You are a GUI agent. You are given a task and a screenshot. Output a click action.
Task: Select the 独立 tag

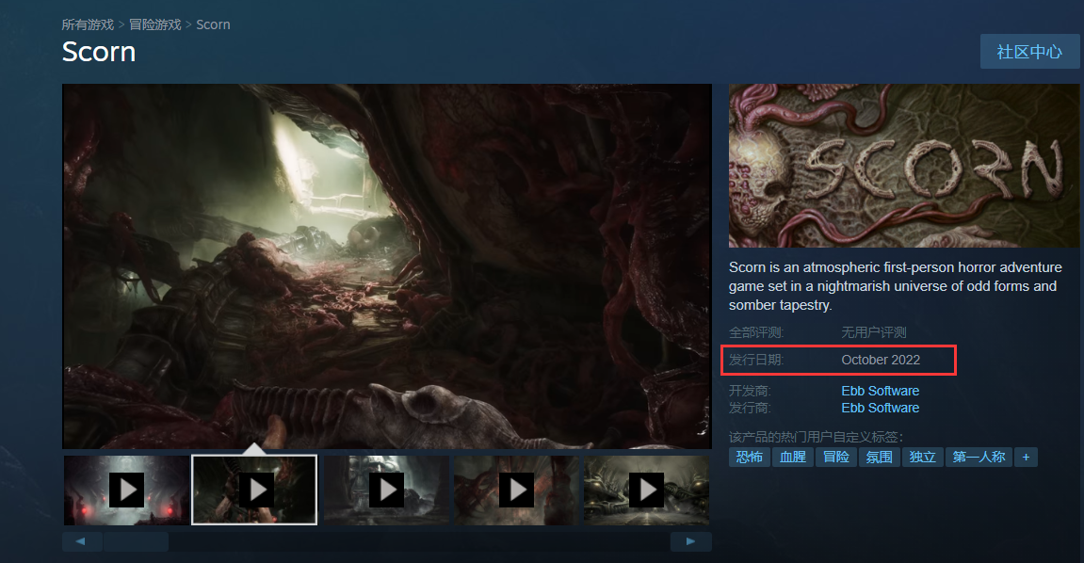point(922,458)
